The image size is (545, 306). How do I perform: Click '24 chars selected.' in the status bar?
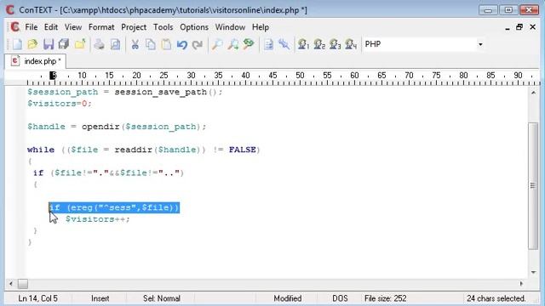click(496, 298)
